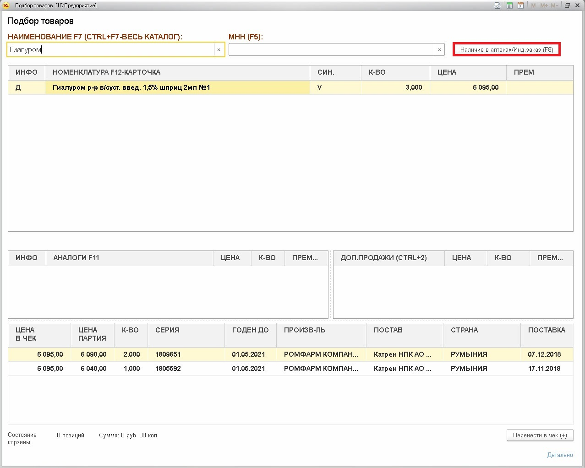Screen dimensions: 585x468
Task: Select batch row with series 1809651
Action: pyautogui.click(x=168, y=354)
